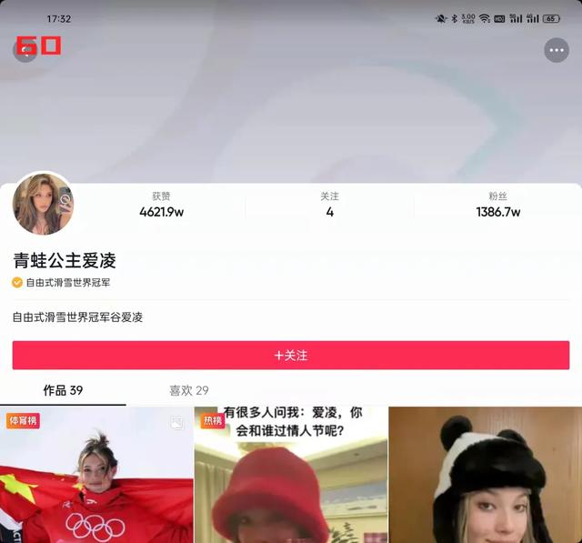Tap the back button at top left
This screenshot has width=582, height=543.
(x=25, y=50)
